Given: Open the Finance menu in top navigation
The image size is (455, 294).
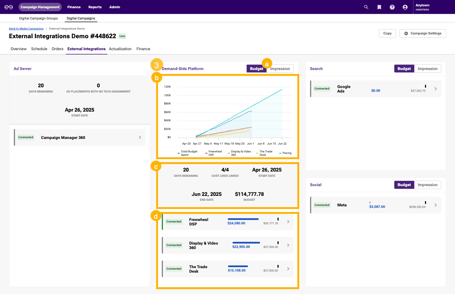Looking at the screenshot, I should 74,7.
